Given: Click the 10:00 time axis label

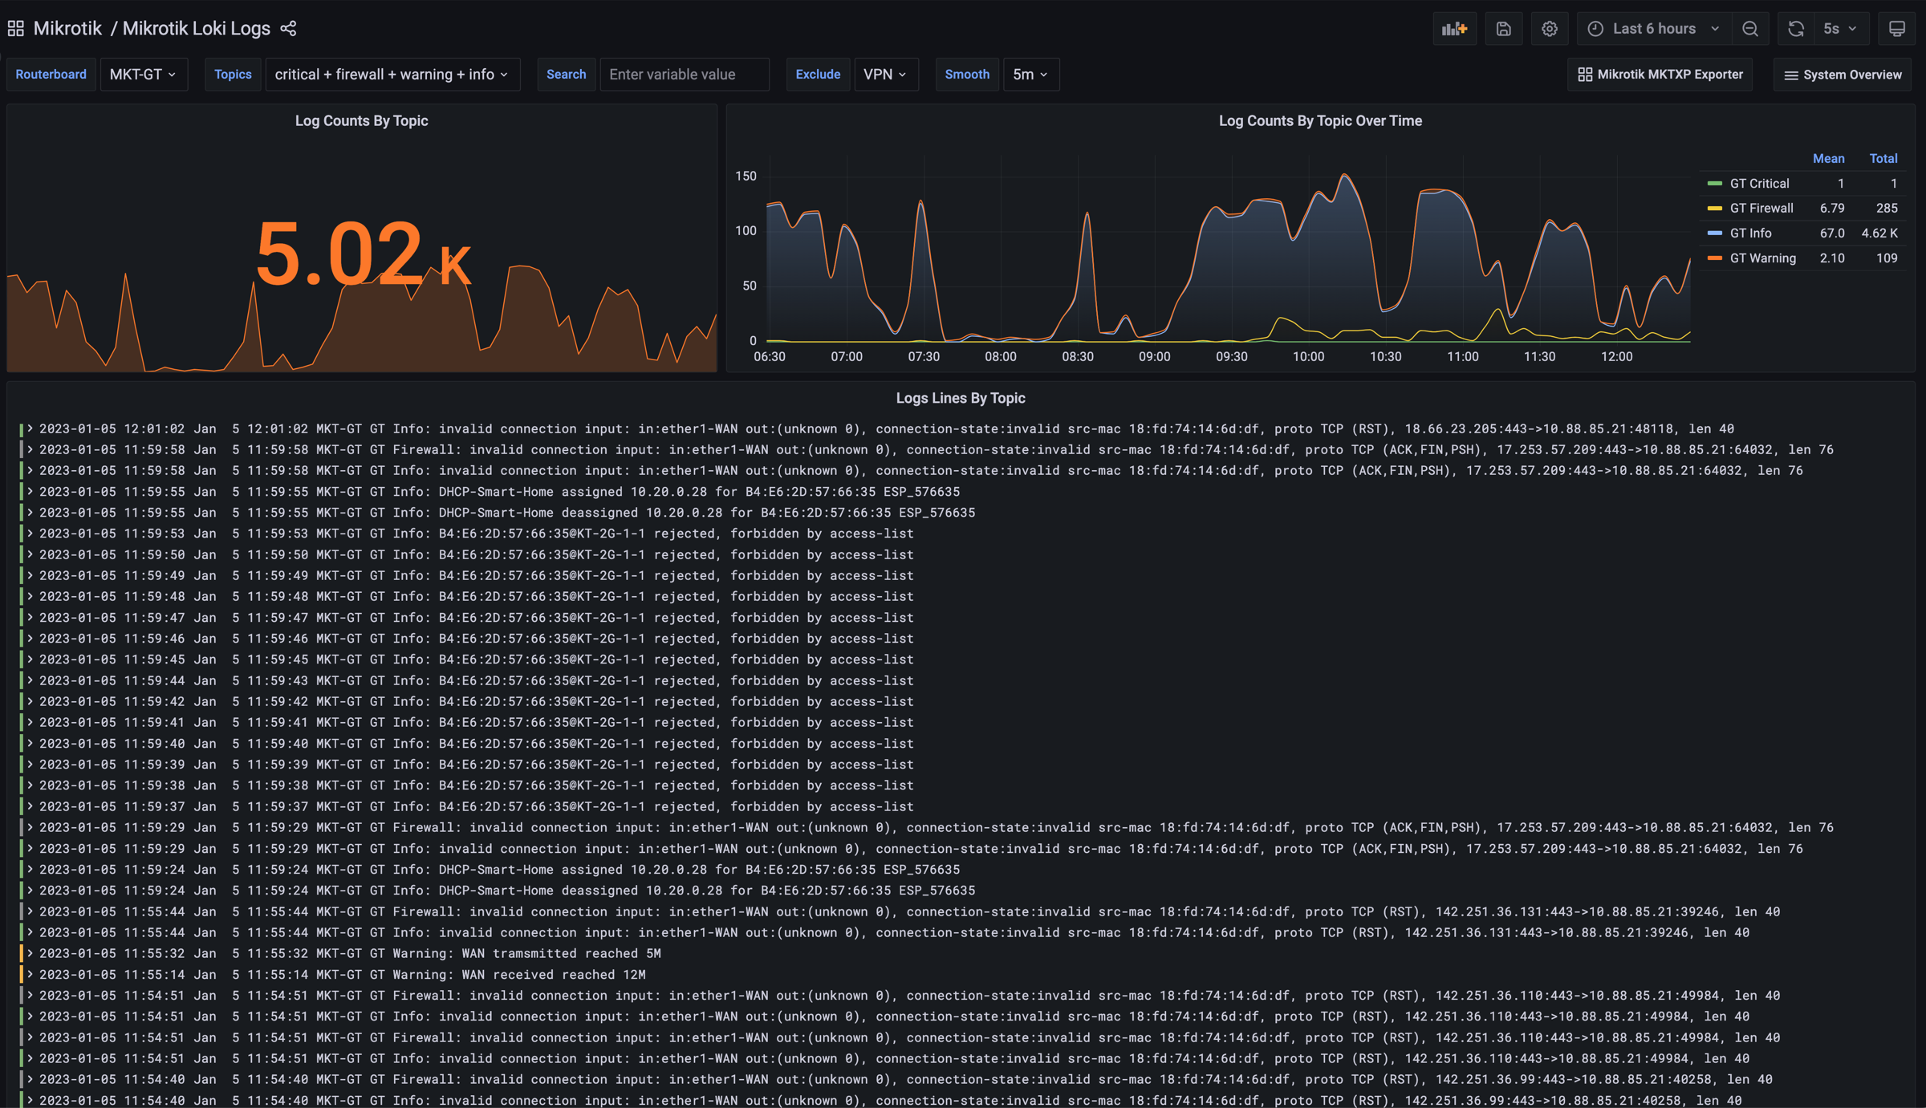Looking at the screenshot, I should (1308, 357).
